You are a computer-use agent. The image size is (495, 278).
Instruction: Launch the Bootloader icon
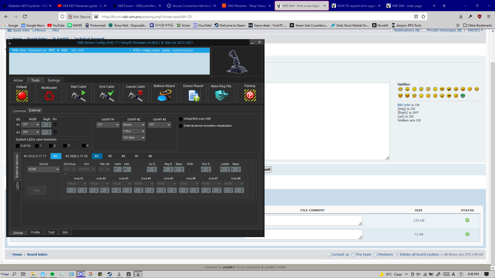point(49,96)
